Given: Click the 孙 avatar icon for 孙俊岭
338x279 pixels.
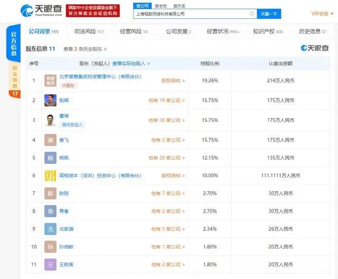Looking at the screenshot, I should click(x=50, y=247).
